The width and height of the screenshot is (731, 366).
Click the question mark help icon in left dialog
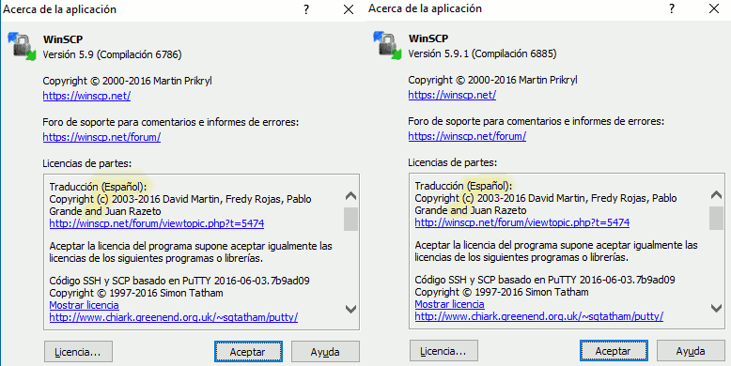(x=305, y=9)
